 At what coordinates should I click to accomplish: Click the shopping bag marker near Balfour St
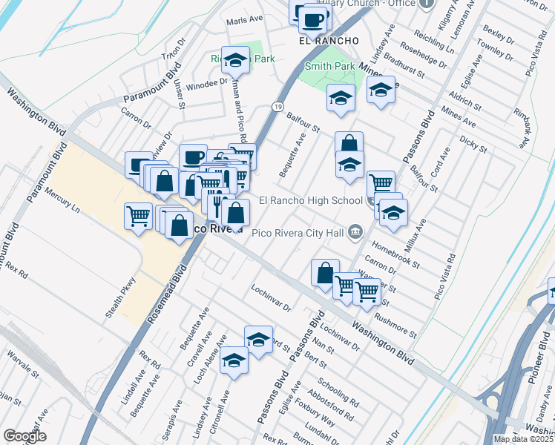click(x=349, y=142)
